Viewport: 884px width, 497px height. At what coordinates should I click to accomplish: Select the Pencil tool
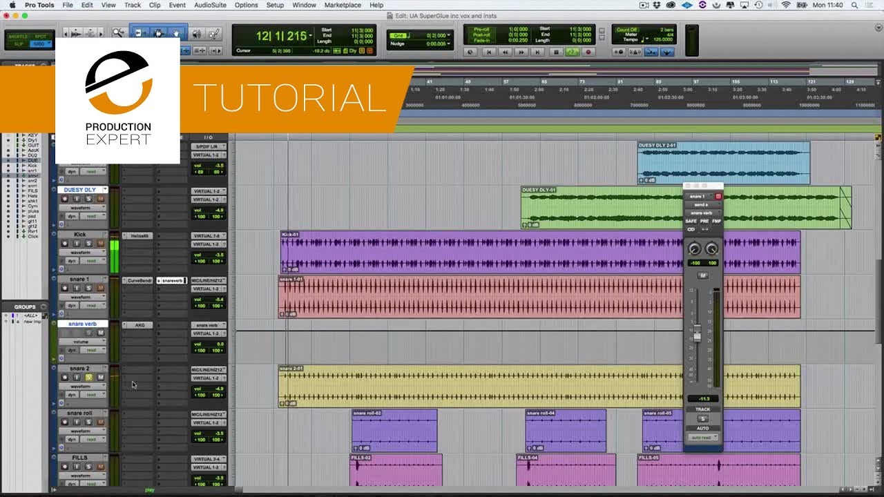coord(214,33)
